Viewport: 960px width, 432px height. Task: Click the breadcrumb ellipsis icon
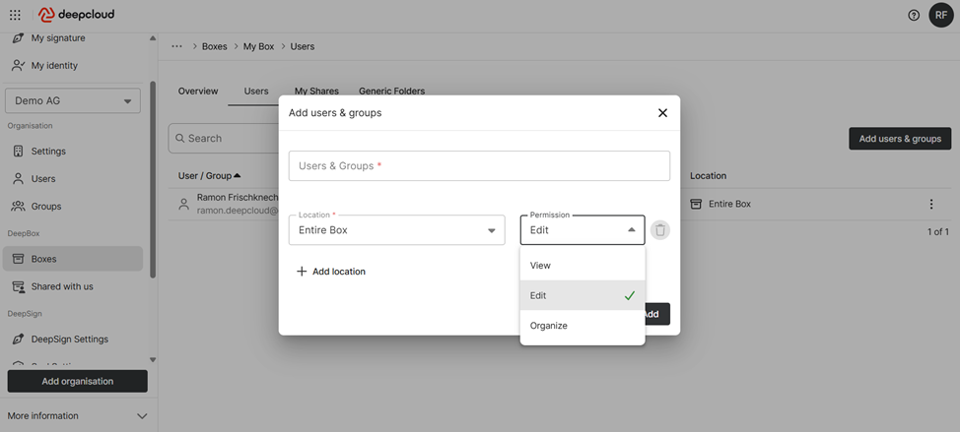(177, 46)
